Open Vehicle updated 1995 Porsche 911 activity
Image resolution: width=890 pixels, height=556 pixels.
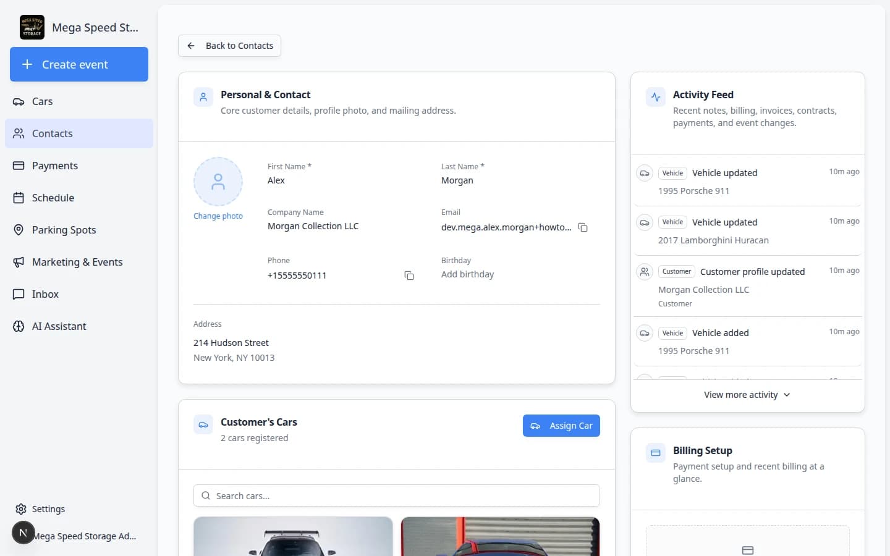(748, 182)
